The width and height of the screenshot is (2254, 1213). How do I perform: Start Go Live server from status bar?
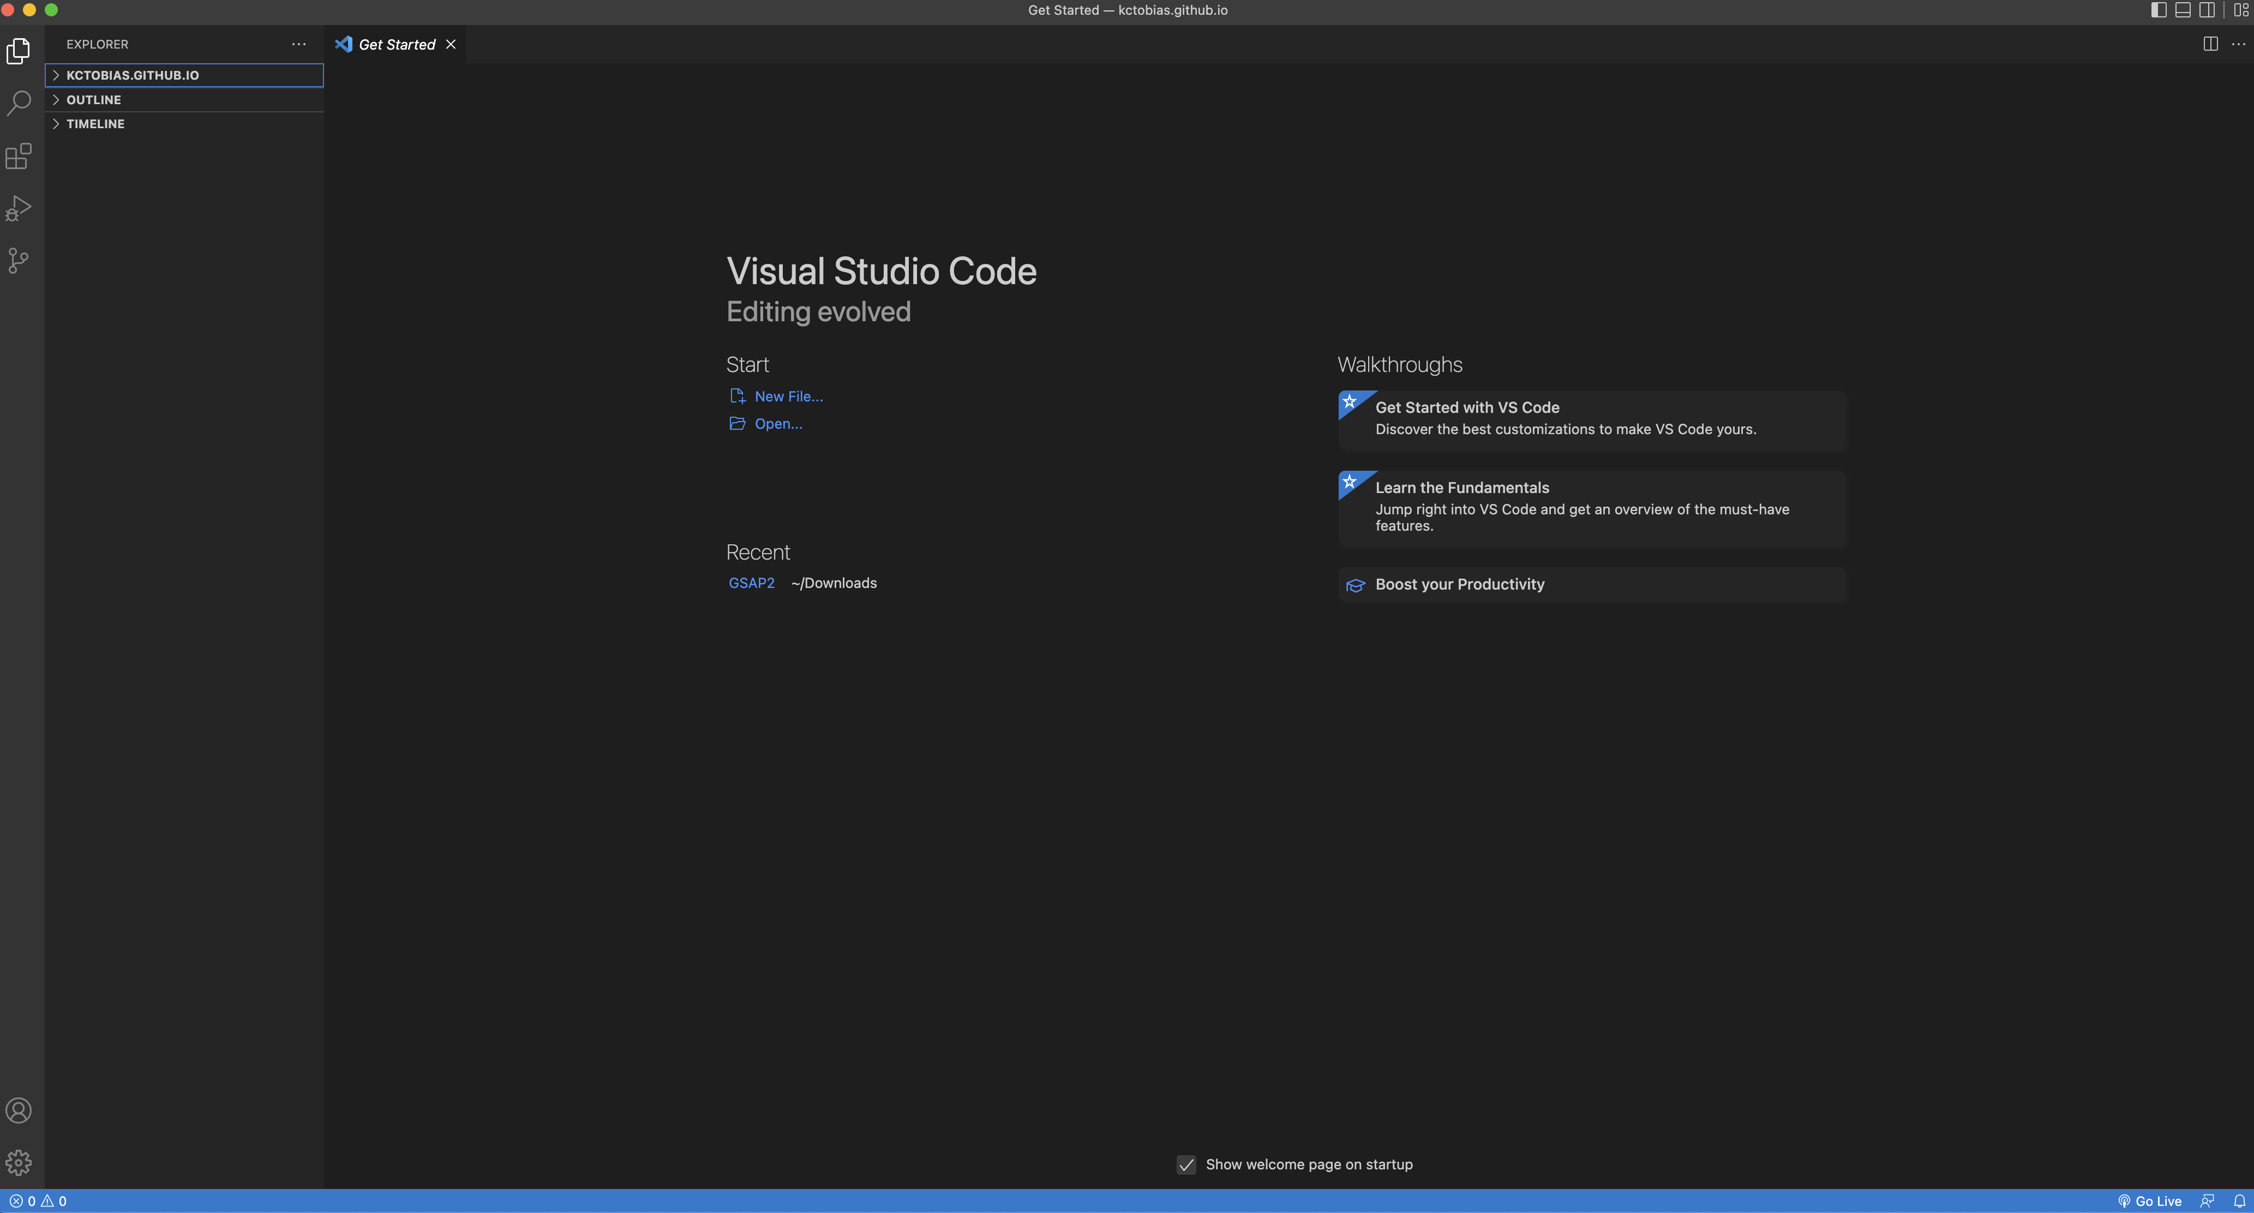tap(2149, 1201)
